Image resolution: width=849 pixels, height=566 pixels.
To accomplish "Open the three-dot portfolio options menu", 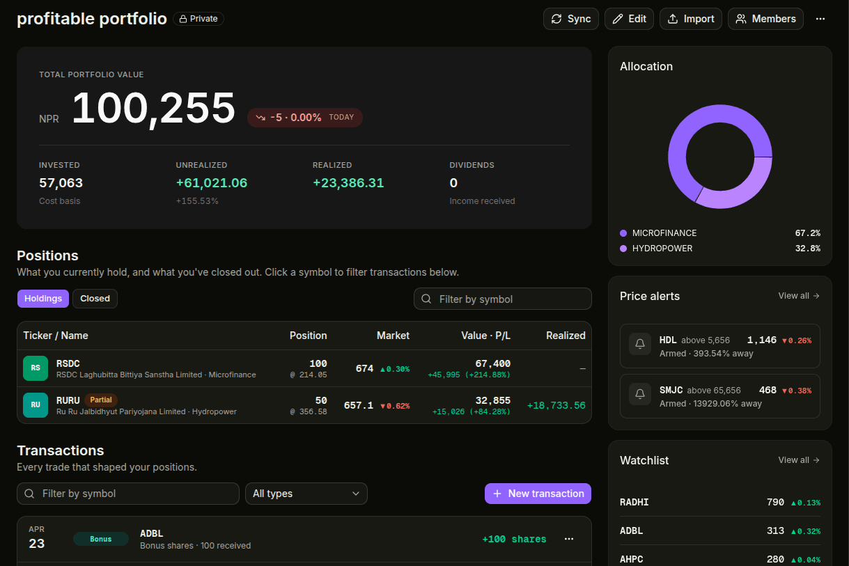I will coord(820,19).
